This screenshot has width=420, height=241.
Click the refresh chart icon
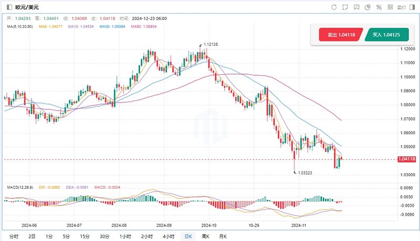[x=334, y=7]
